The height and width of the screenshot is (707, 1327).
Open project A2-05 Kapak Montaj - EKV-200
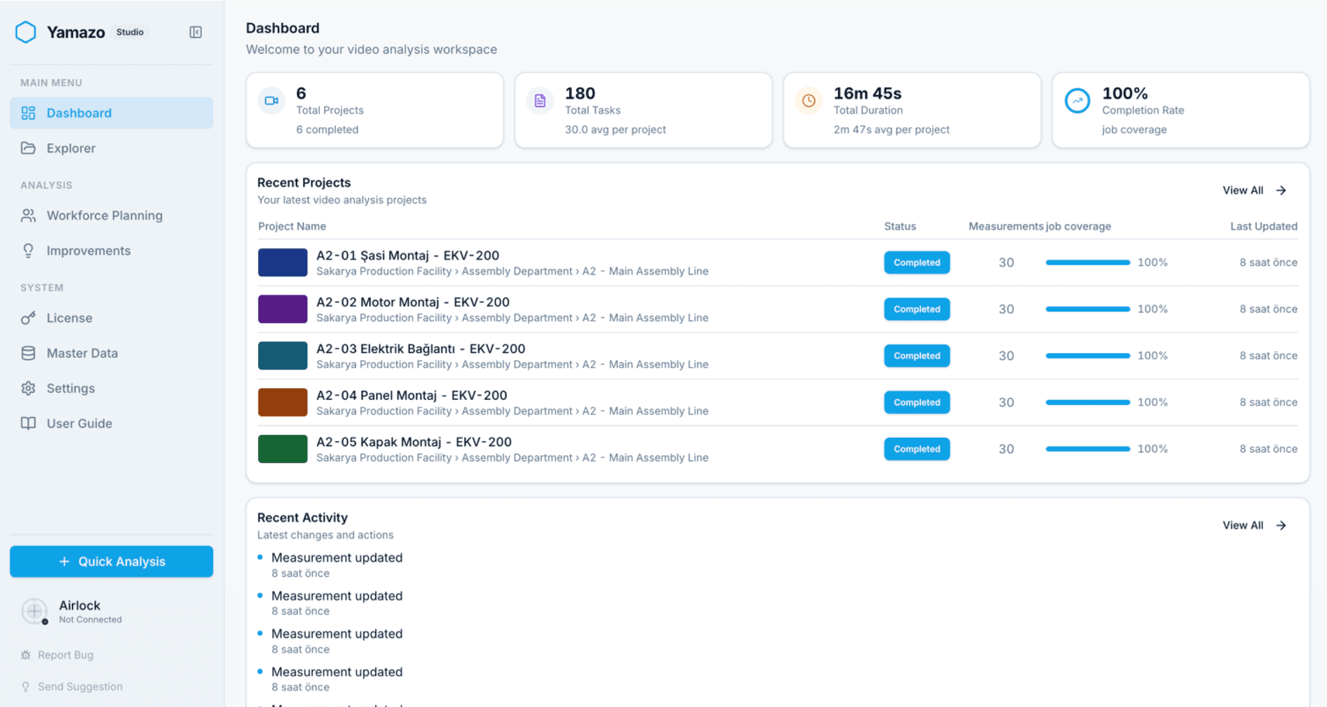tap(414, 442)
